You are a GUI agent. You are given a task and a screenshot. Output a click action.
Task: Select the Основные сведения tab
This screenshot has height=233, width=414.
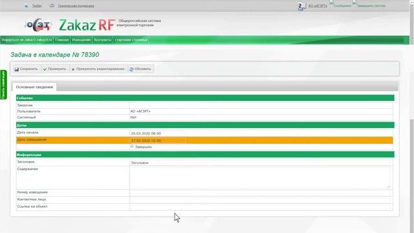pyautogui.click(x=34, y=87)
